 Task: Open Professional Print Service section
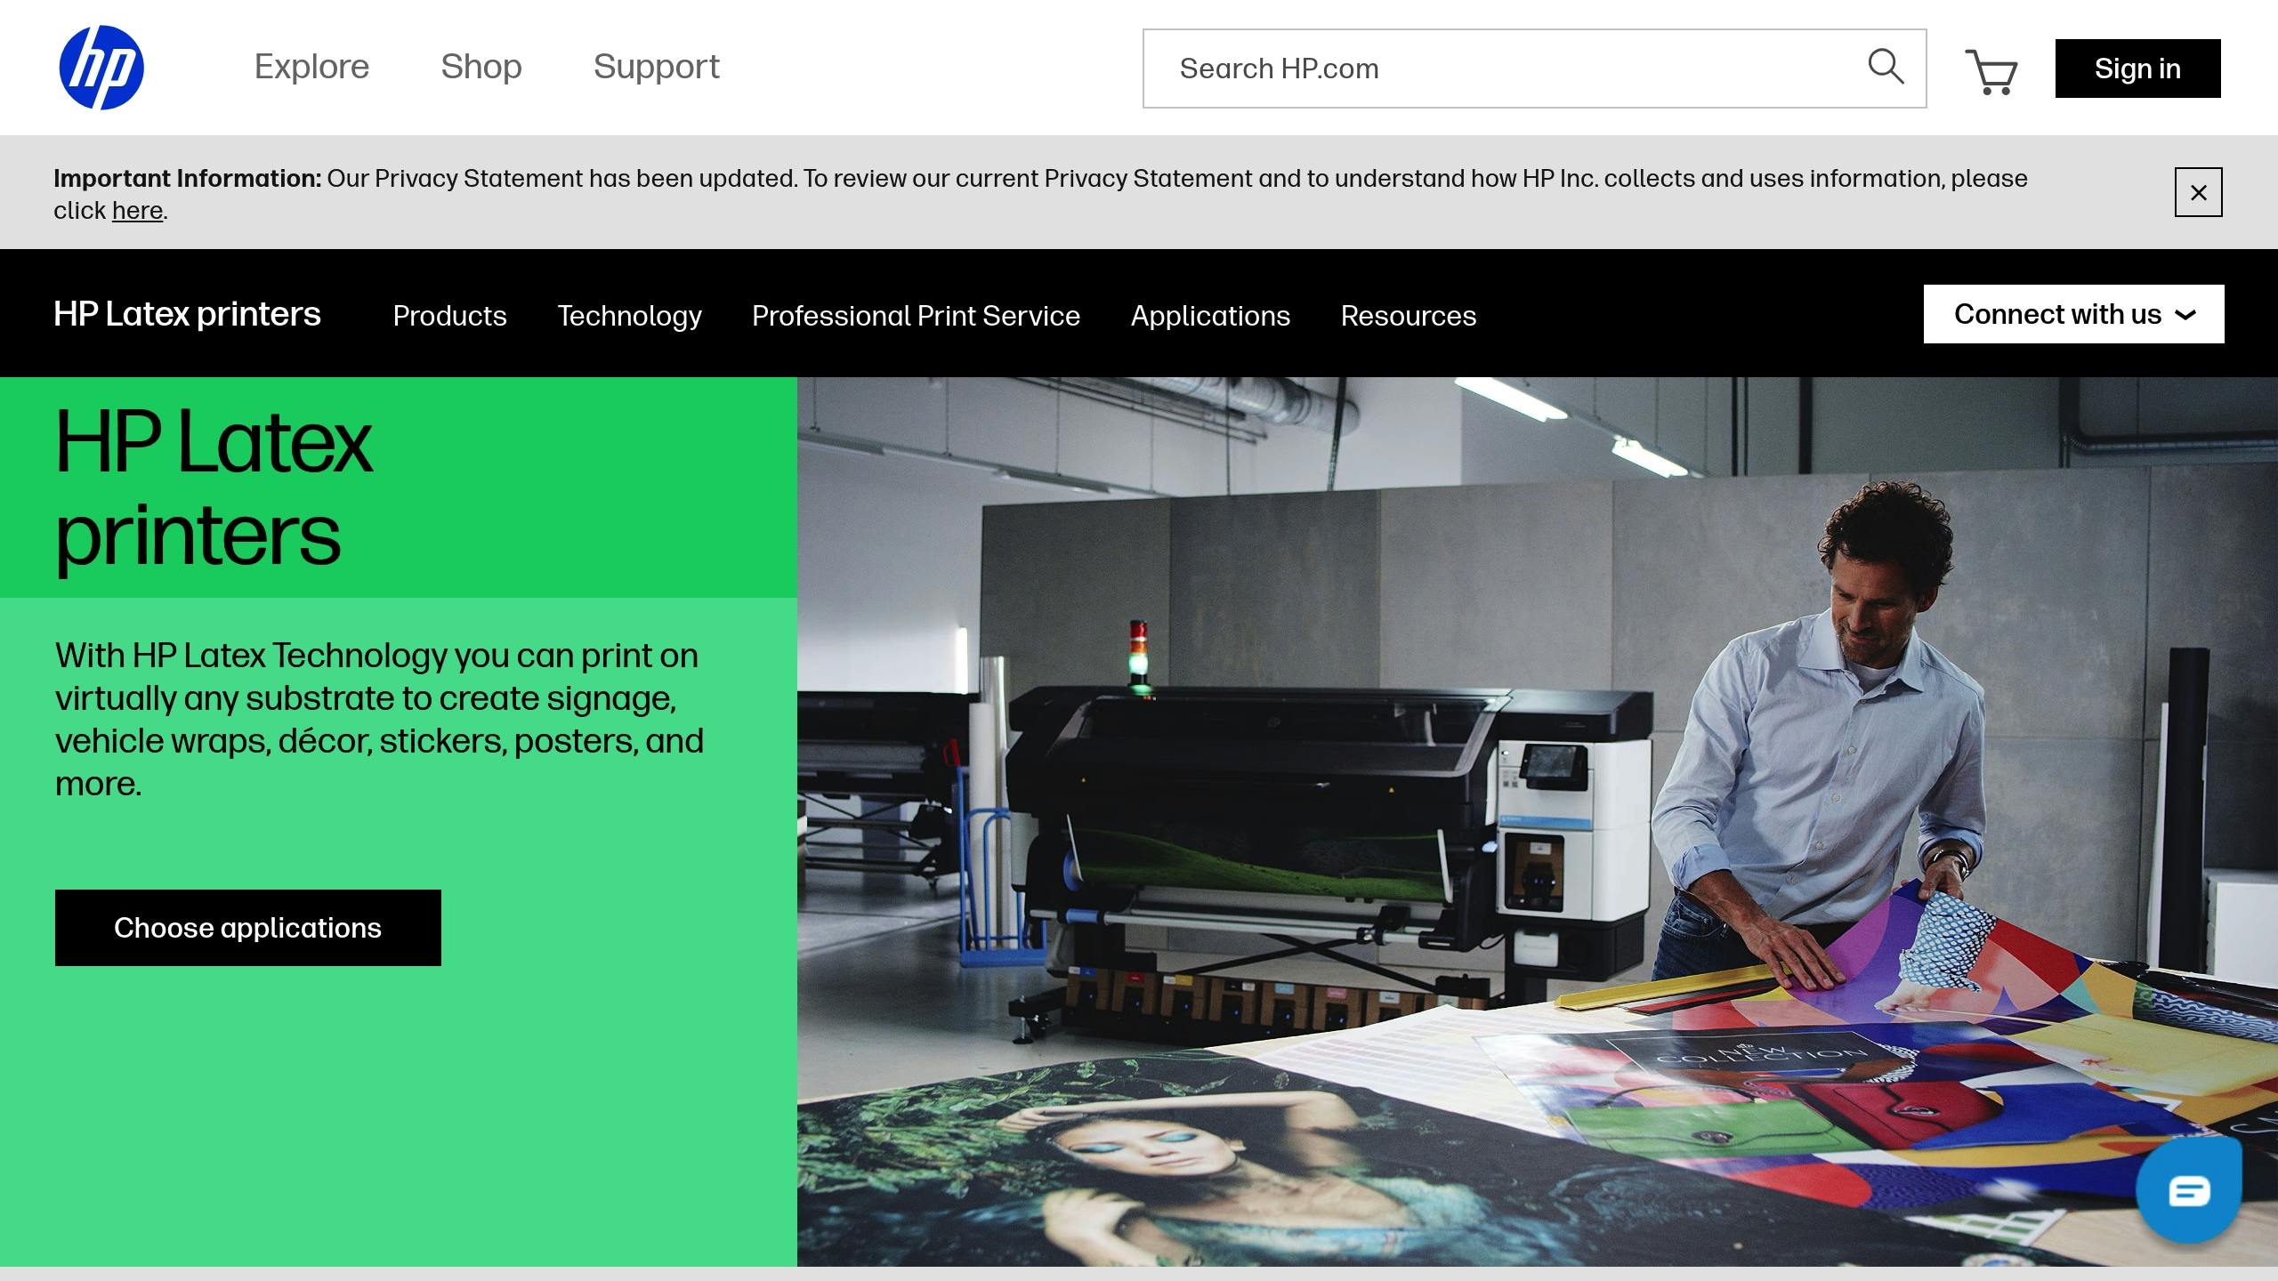(916, 316)
